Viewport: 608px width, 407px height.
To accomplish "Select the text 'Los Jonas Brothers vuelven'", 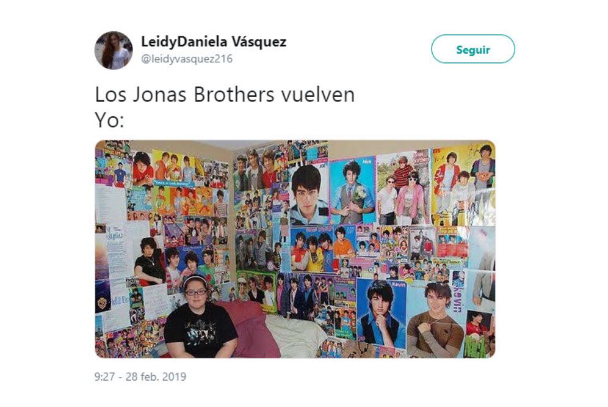I will (225, 95).
